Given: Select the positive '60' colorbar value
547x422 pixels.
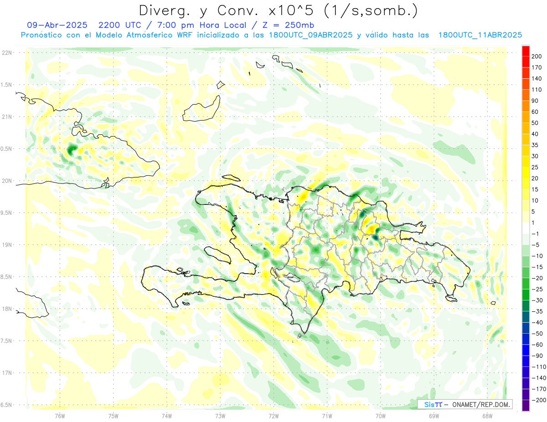Looking at the screenshot, I should [535, 112].
